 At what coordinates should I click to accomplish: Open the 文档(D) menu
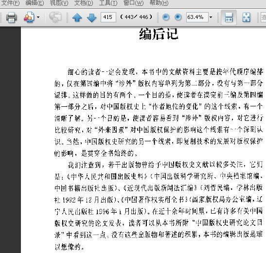[x=84, y=3]
